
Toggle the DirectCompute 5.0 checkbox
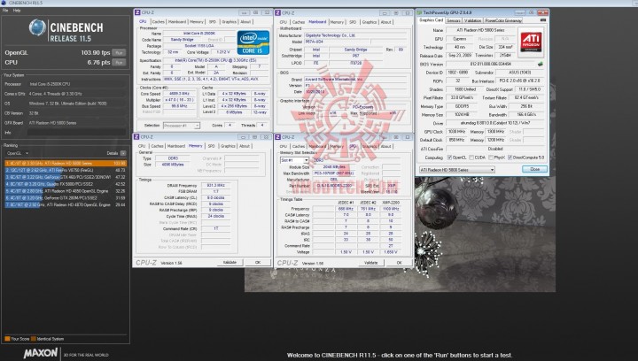[x=510, y=157]
